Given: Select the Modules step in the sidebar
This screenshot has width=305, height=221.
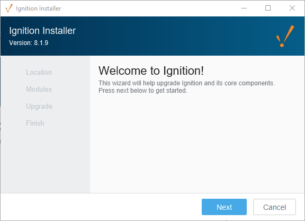Looking at the screenshot, I should (39, 89).
